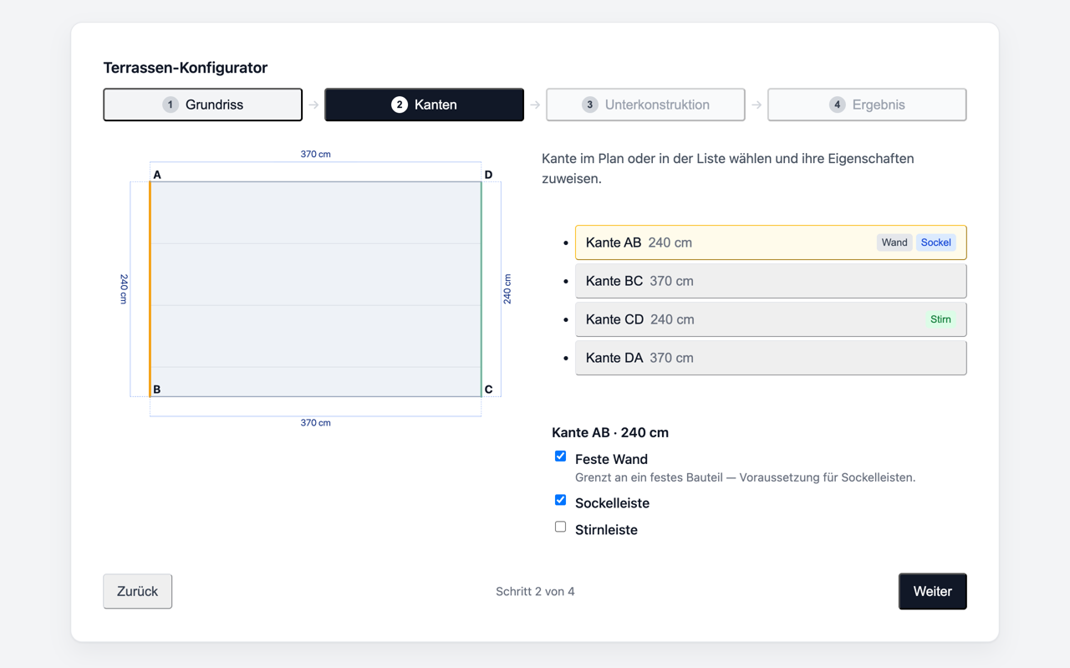Click corner label B in the plan
The height and width of the screenshot is (668, 1070).
tap(157, 390)
